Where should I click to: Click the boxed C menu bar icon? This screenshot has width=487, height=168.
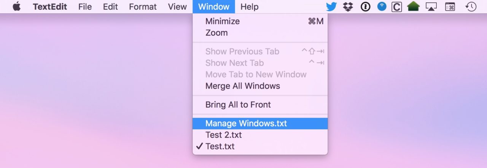click(397, 7)
